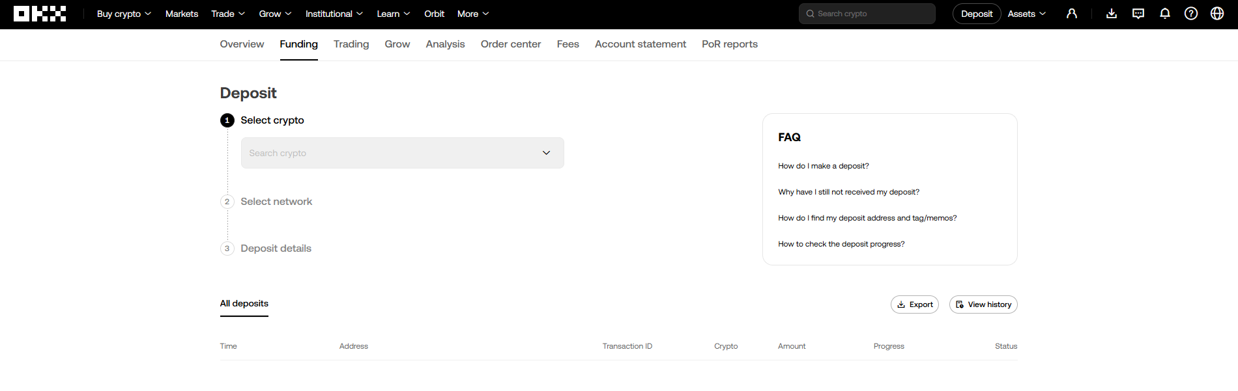1238x391 pixels.
Task: Open notifications bell icon
Action: coord(1165,14)
